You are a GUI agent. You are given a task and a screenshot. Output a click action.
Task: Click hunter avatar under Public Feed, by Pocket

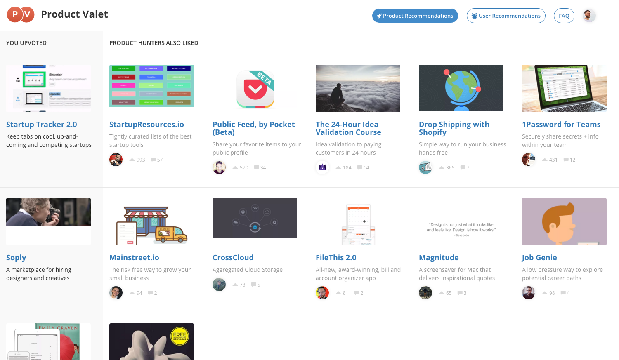pyautogui.click(x=219, y=167)
